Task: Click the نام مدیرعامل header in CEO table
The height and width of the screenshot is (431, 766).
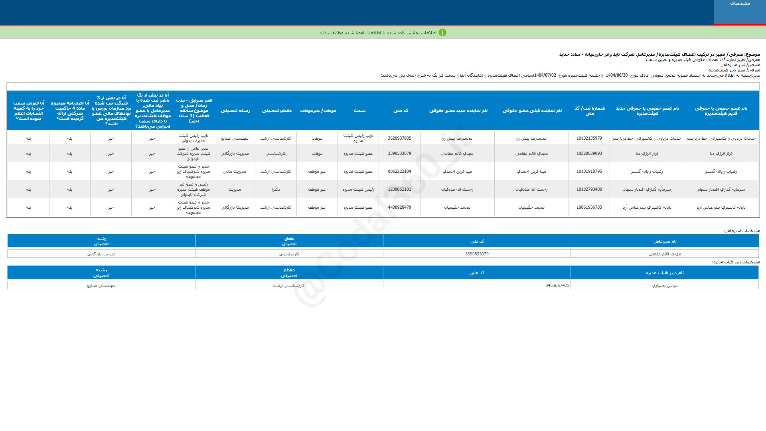Action: tap(665, 241)
